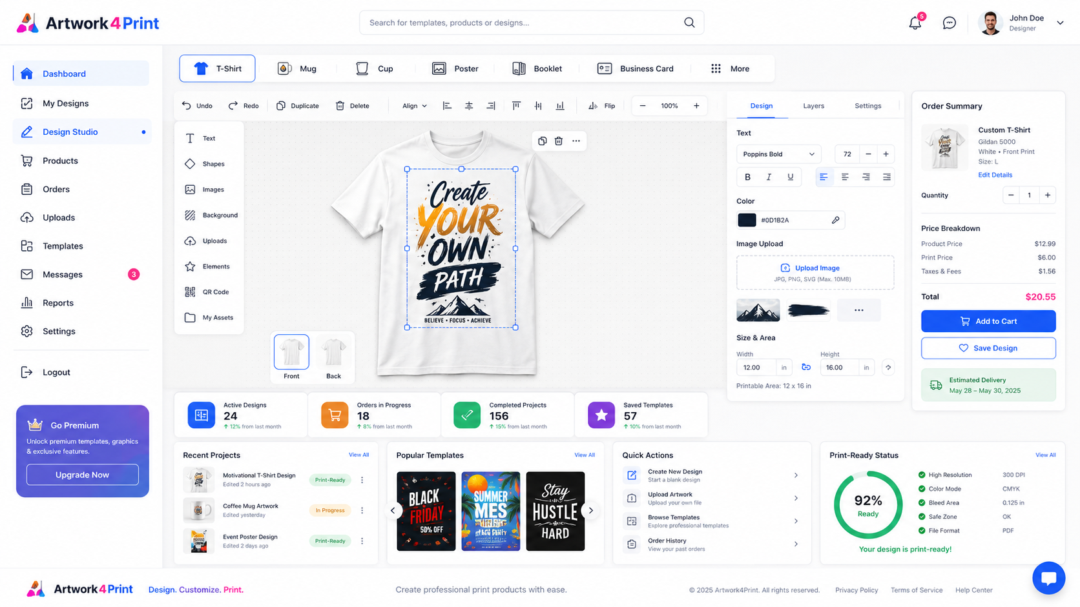Open the More product types menu
Viewport: 1080px width, 607px height.
(731, 68)
